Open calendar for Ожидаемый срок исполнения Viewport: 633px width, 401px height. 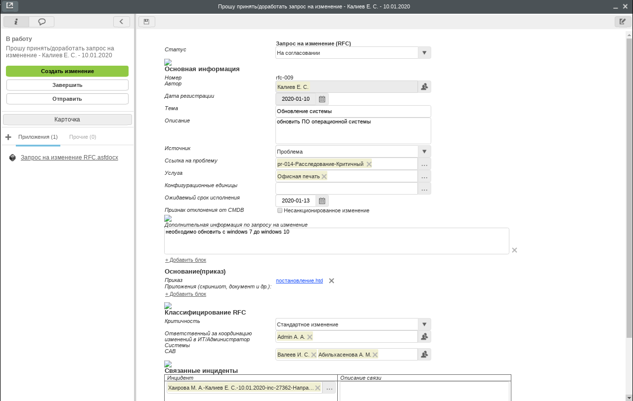[322, 200]
